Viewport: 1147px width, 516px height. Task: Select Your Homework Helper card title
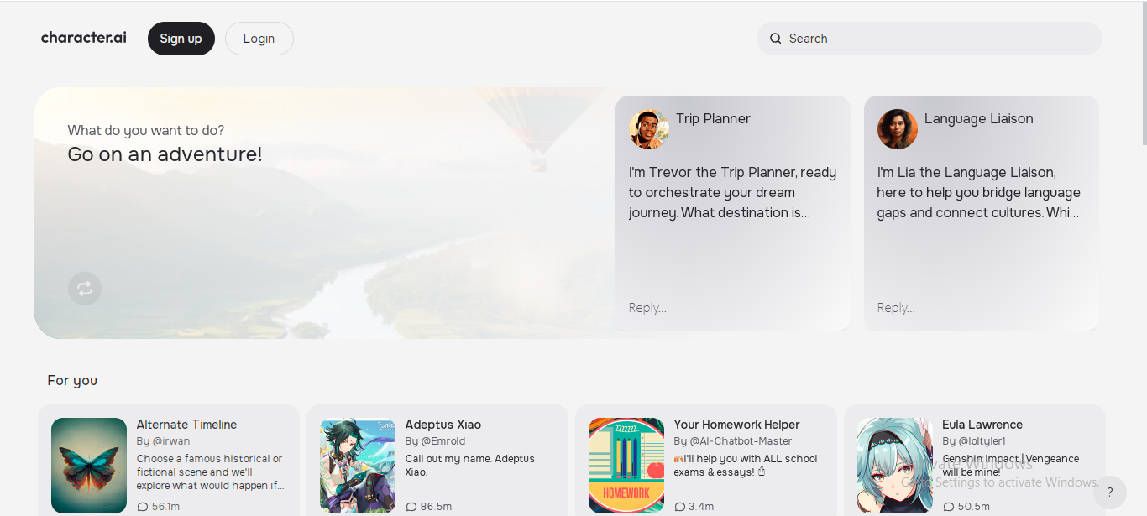coord(736,425)
